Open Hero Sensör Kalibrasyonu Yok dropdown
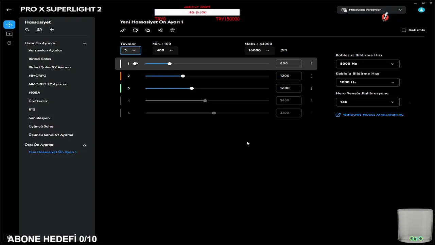 coord(368,102)
